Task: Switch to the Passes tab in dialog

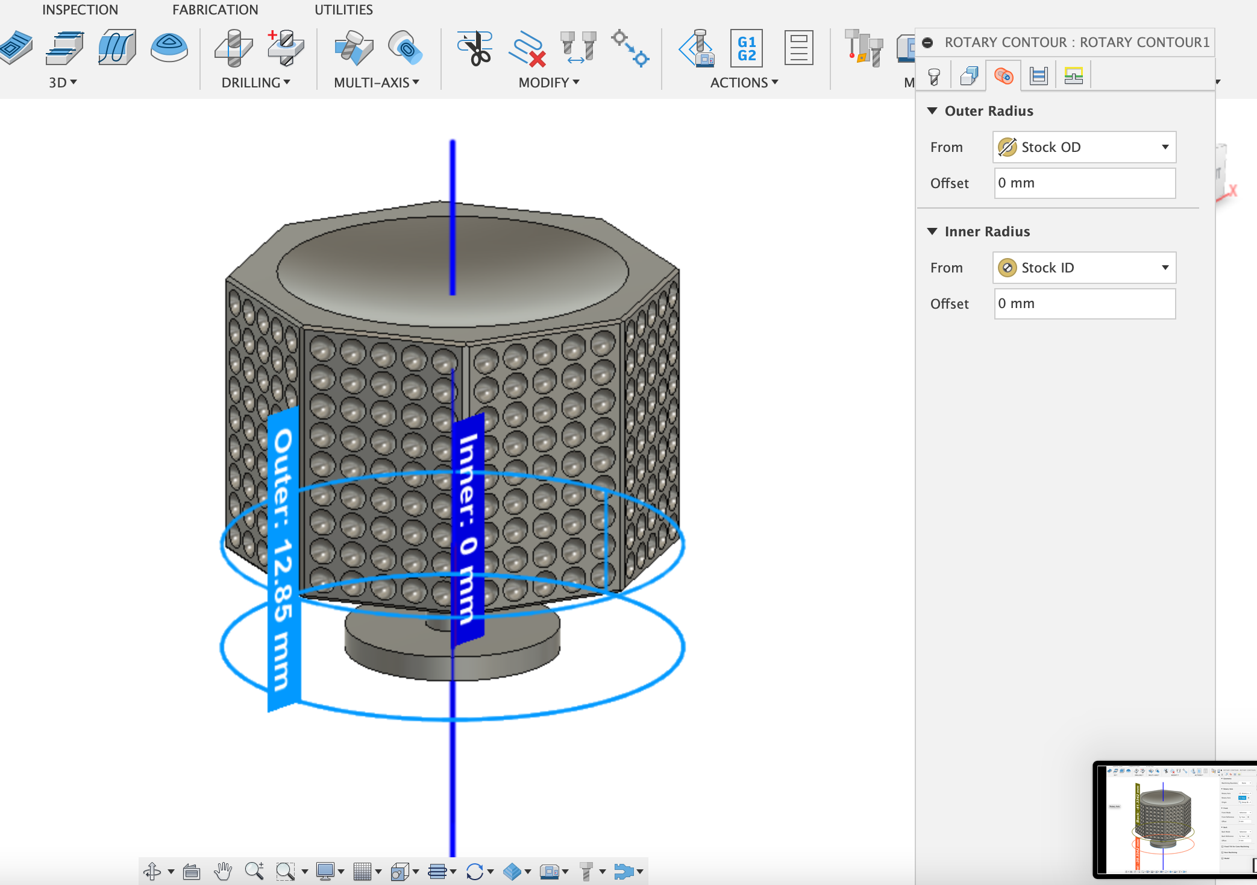Action: (x=1039, y=75)
